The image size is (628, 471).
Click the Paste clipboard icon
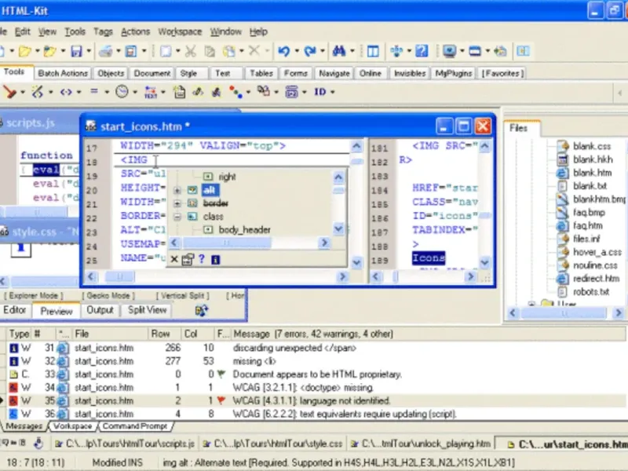pyautogui.click(x=229, y=51)
